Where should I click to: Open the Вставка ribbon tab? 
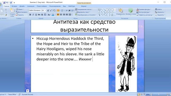pos(14,6)
